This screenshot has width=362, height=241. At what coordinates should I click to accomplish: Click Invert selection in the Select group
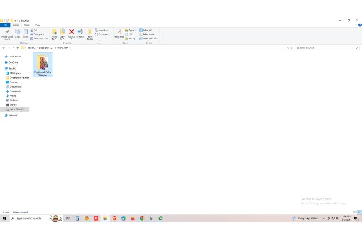pos(148,38)
